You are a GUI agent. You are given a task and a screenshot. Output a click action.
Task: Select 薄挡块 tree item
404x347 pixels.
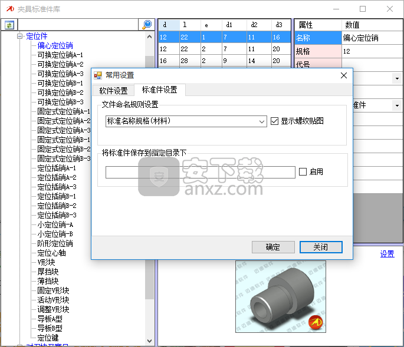point(48,281)
